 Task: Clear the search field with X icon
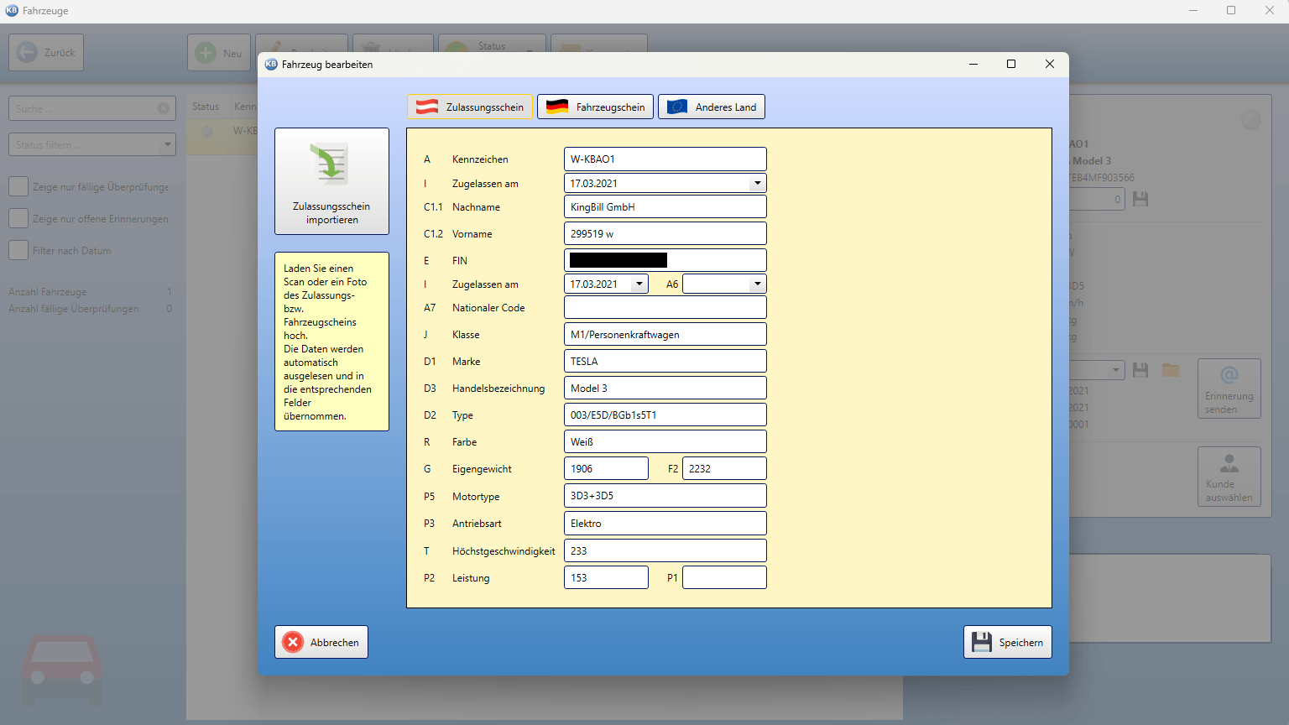coord(164,108)
